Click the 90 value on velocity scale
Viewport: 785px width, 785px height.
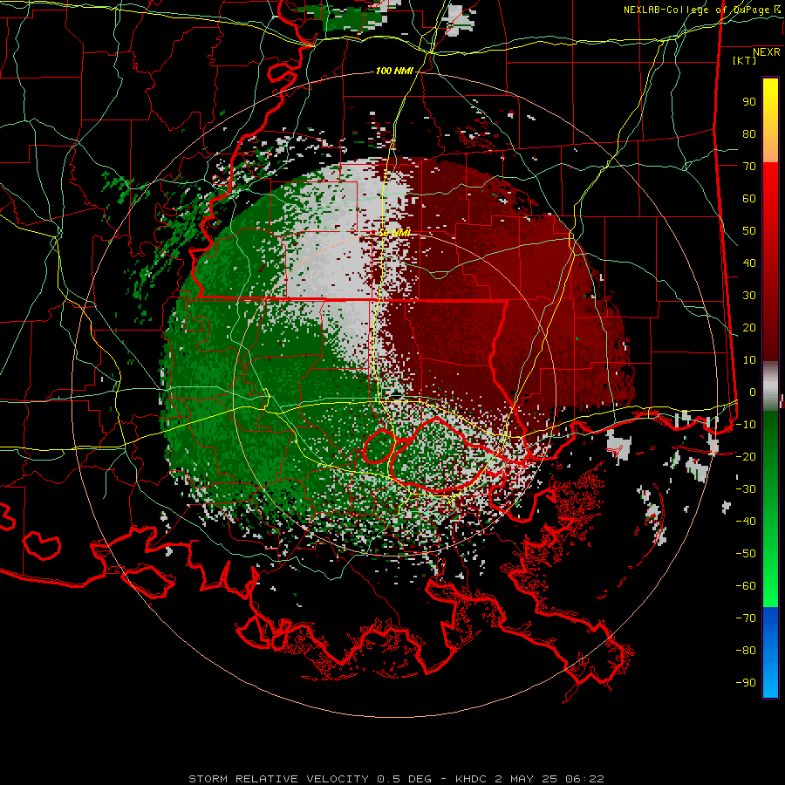pyautogui.click(x=749, y=102)
